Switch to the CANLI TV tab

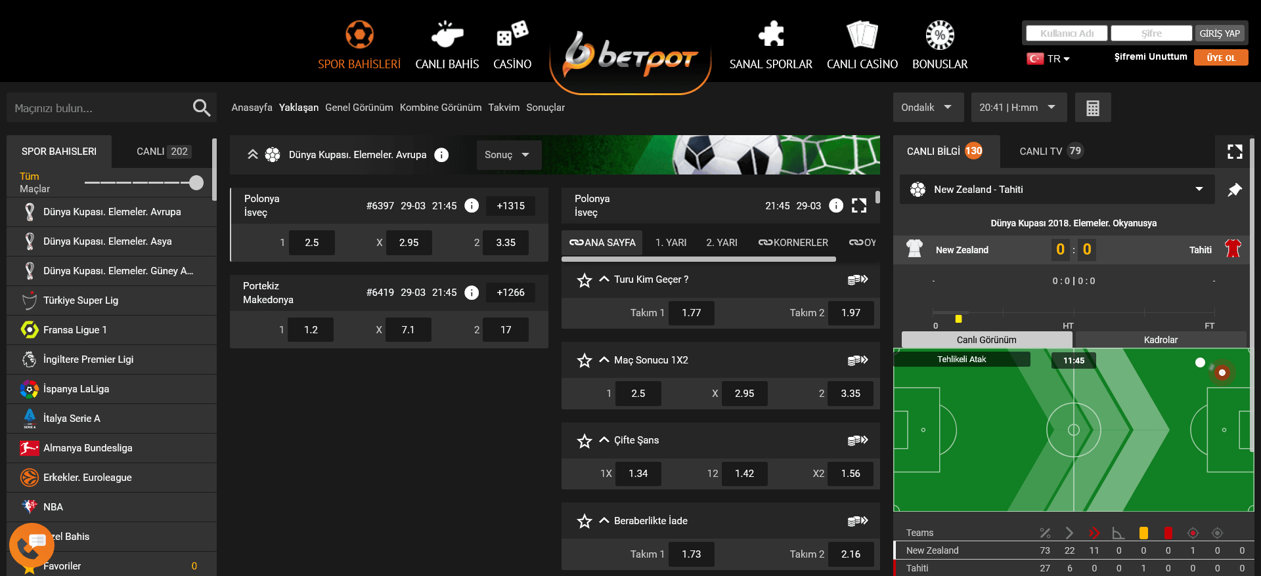point(1050,152)
